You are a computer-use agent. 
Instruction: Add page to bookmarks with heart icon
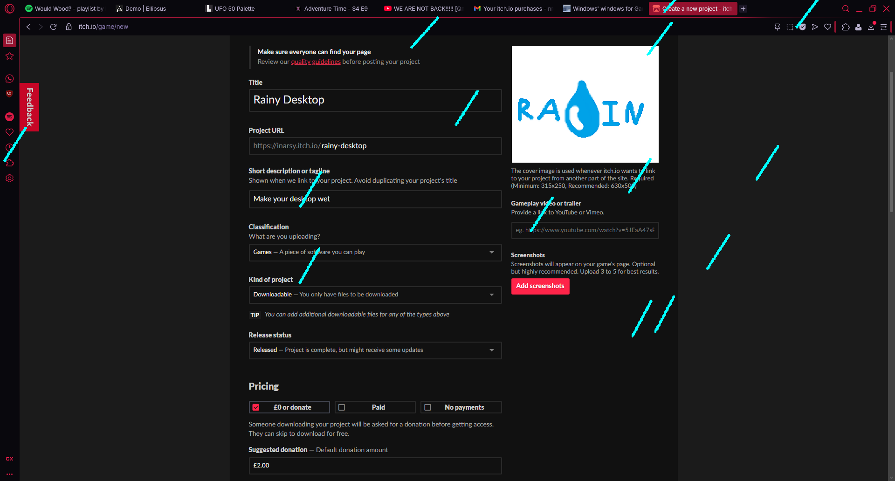827,27
